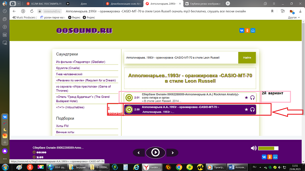
Task: Play the track 'Апполинарьев А.А..1993г - оранжировка'
Action: (x=129, y=110)
